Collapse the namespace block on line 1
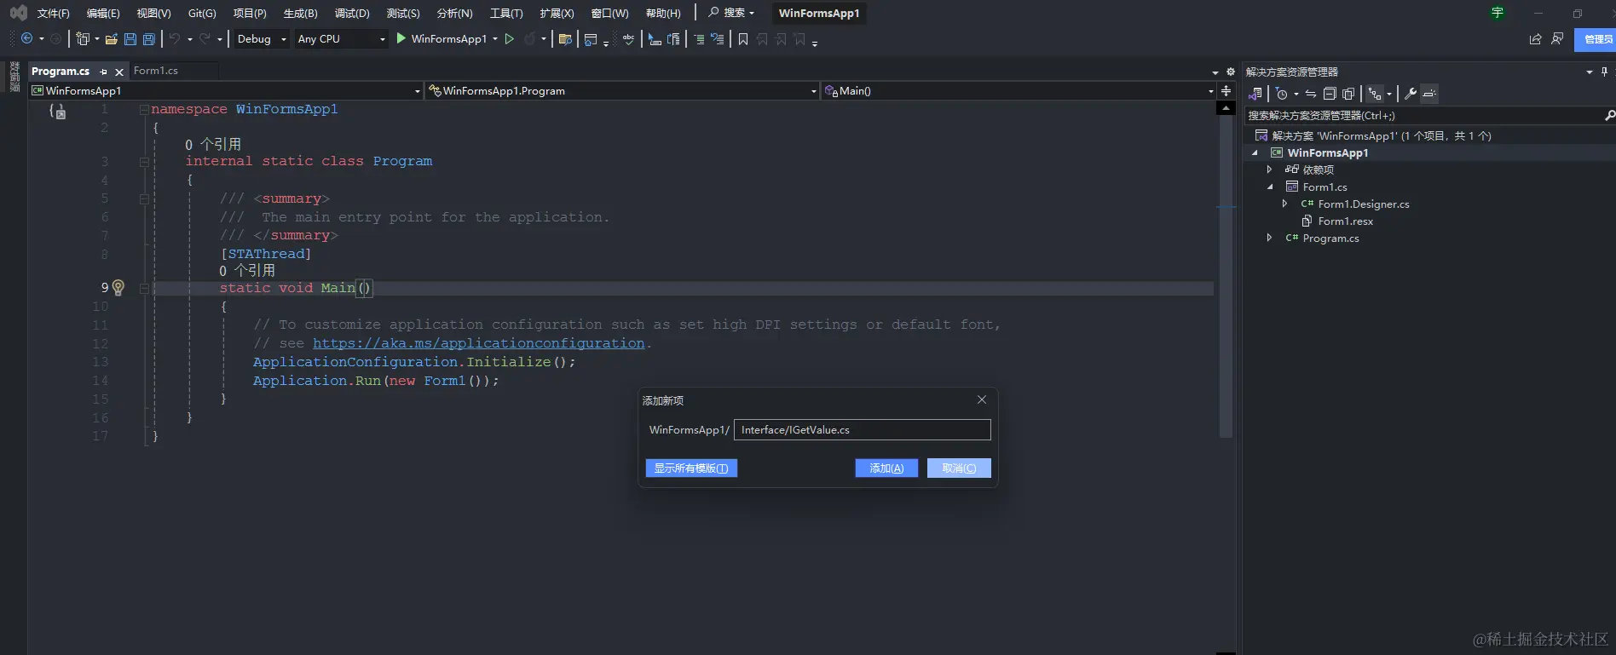This screenshot has height=655, width=1616. pyautogui.click(x=144, y=109)
